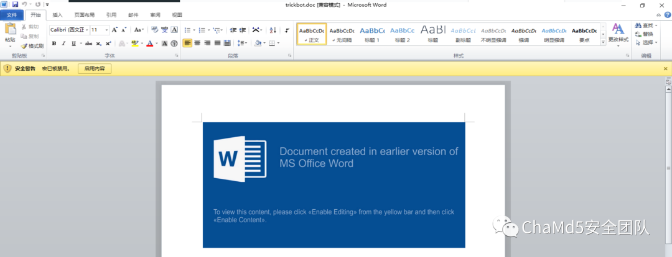Open the File (文件) tab
This screenshot has width=672, height=257.
pyautogui.click(x=12, y=15)
